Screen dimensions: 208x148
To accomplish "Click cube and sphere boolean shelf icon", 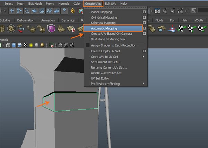I will pos(41,29).
